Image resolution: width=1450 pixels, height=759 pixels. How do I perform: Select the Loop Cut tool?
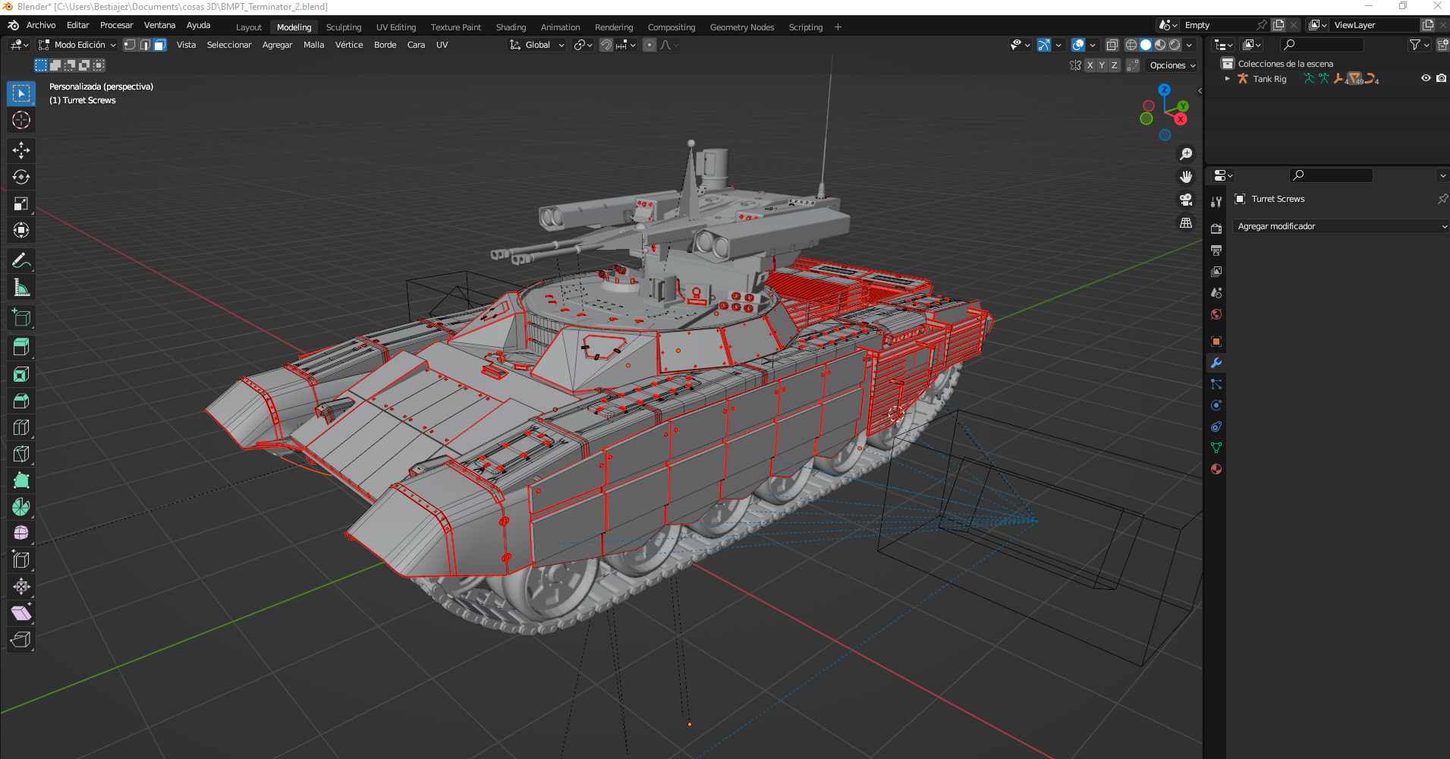21,427
